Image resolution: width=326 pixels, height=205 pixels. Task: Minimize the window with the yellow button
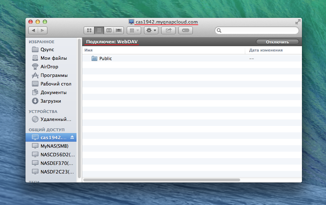[x=38, y=22]
